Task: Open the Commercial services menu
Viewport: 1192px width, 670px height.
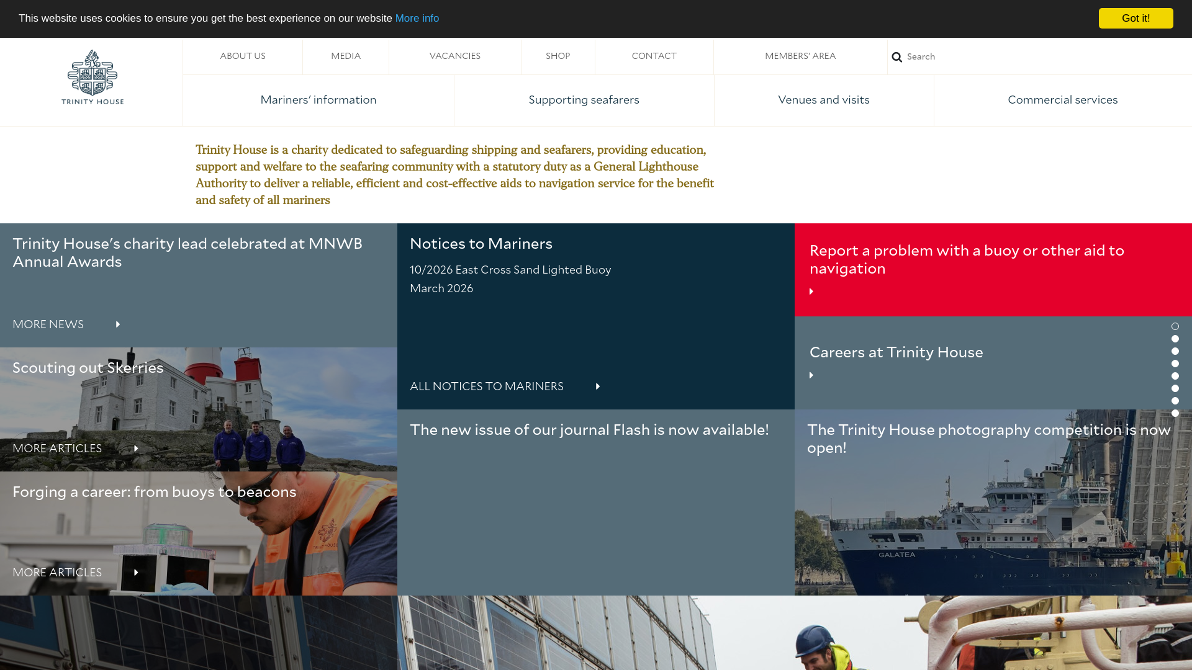Action: tap(1063, 100)
